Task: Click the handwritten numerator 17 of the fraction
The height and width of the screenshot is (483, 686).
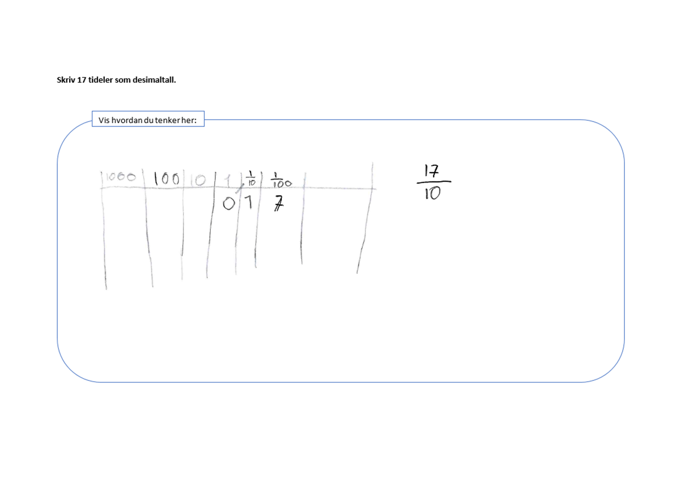Action: point(431,171)
